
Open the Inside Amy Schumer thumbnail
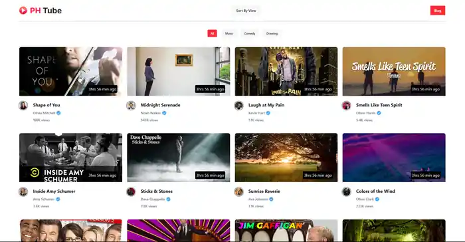[70, 158]
